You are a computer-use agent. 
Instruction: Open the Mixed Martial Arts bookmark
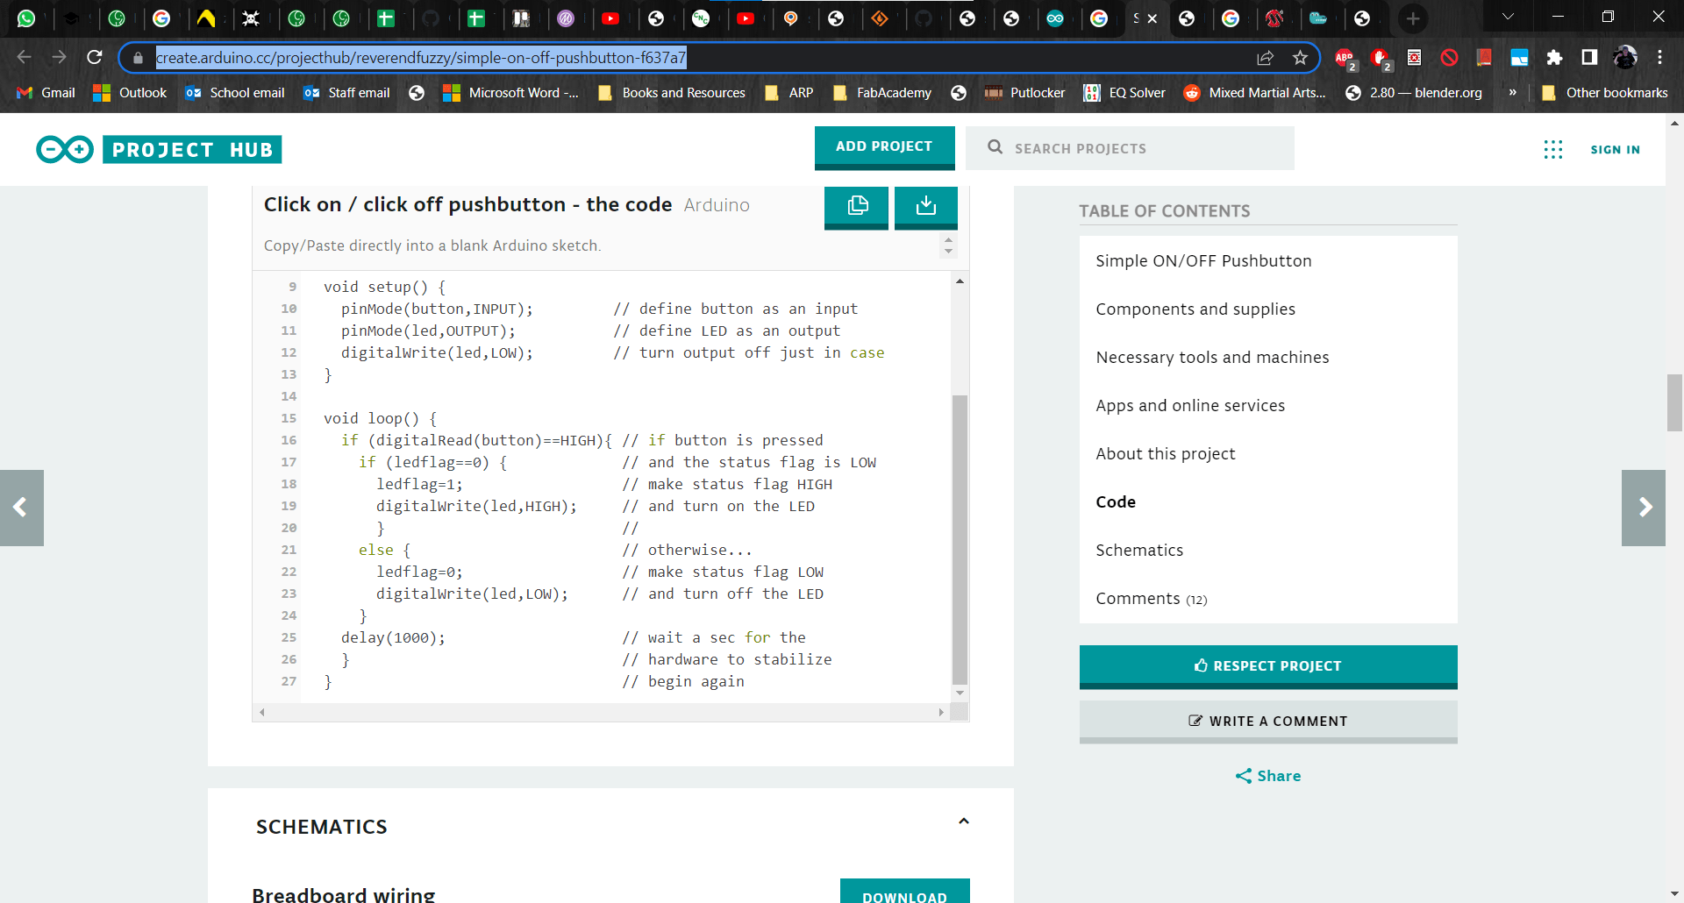click(x=1254, y=93)
